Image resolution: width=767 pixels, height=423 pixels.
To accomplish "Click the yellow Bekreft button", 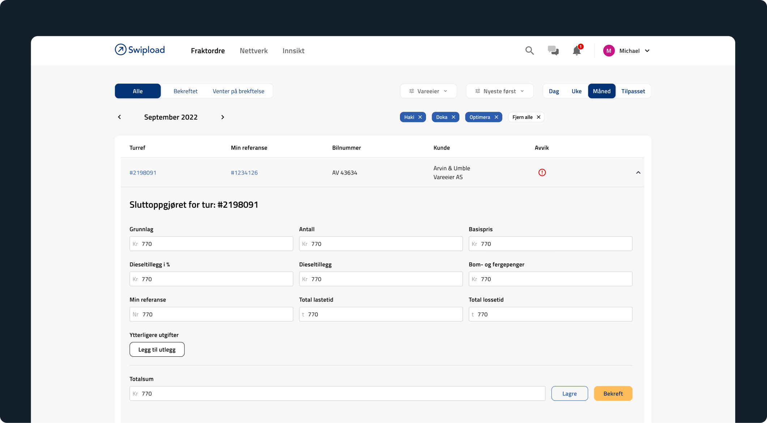I will [x=613, y=394].
